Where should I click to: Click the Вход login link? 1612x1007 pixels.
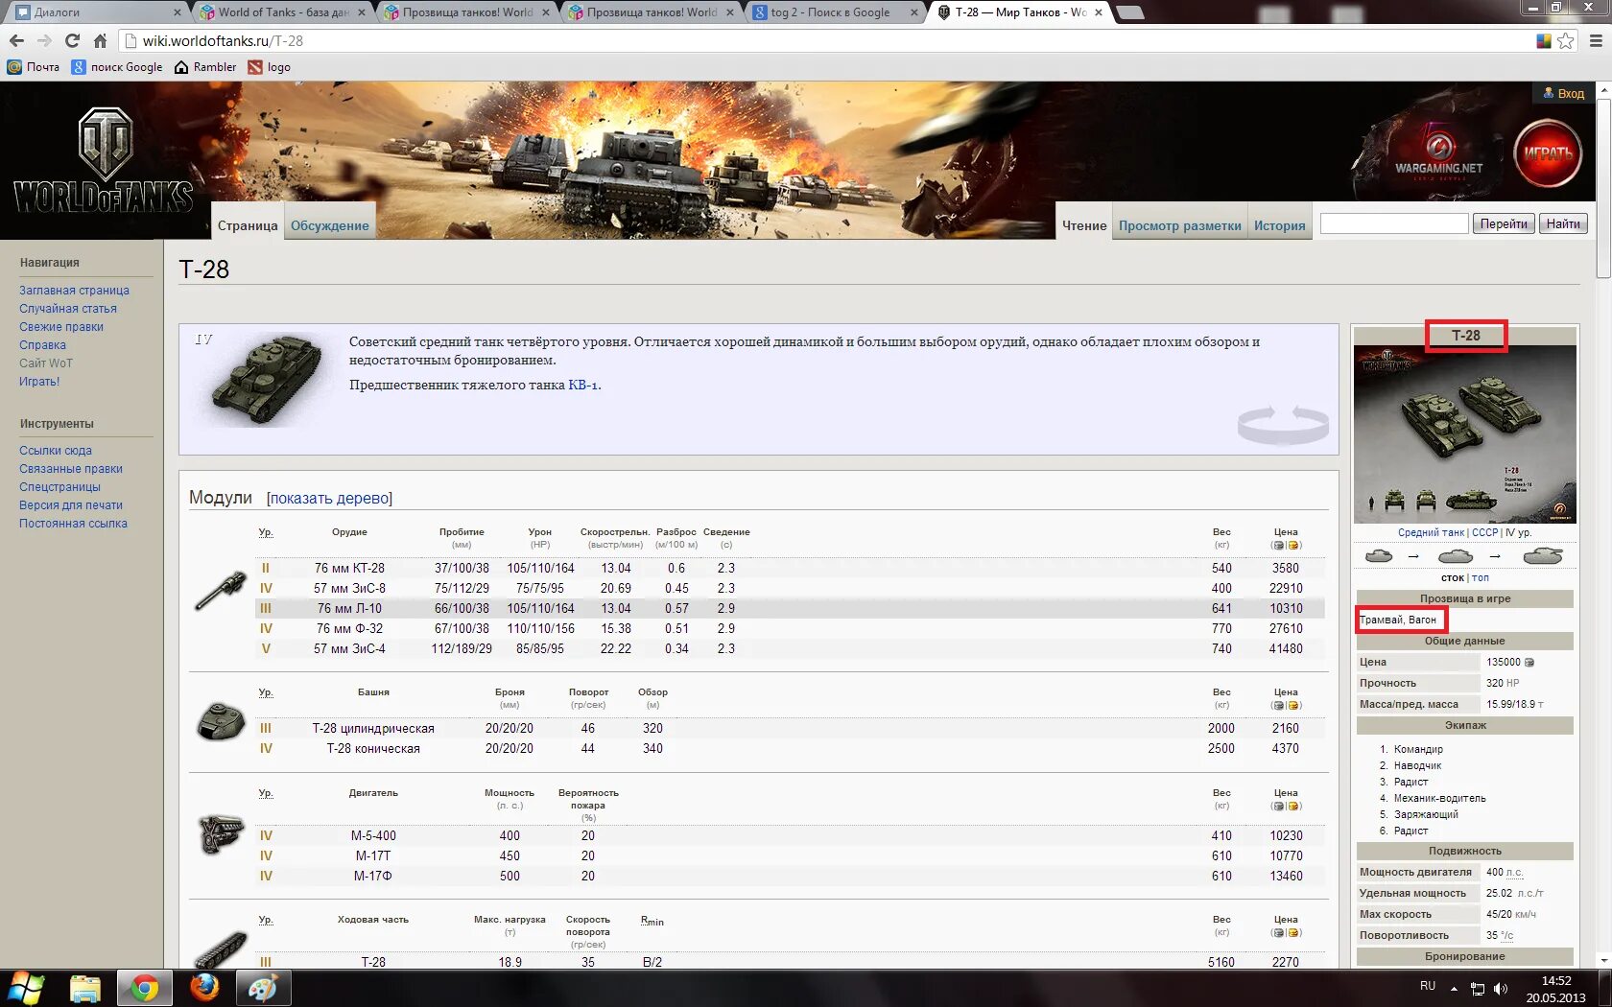click(x=1563, y=93)
